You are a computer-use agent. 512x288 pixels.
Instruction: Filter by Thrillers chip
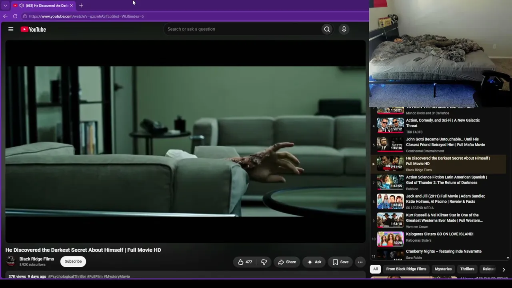coord(467,269)
